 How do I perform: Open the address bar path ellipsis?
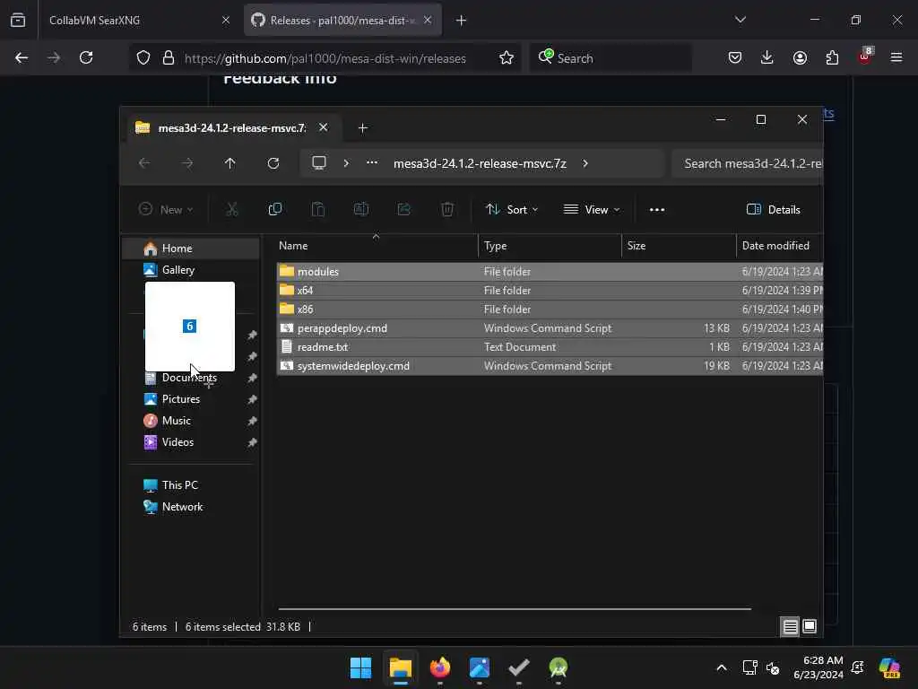pos(372,163)
